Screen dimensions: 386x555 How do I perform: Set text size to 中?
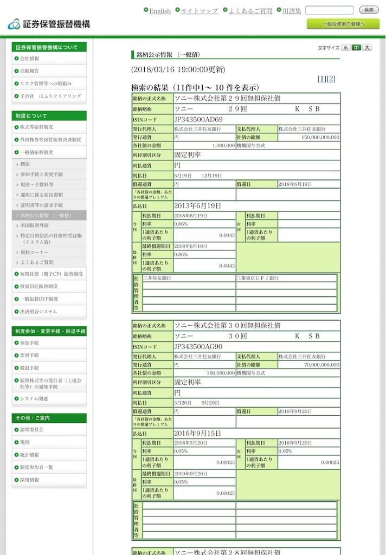(x=356, y=48)
